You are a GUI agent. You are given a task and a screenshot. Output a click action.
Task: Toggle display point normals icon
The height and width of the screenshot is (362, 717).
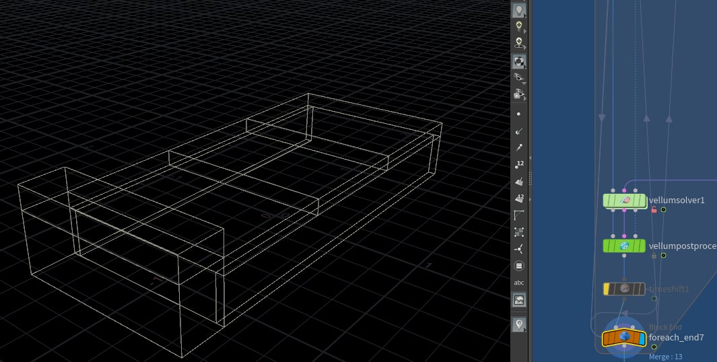pyautogui.click(x=518, y=131)
